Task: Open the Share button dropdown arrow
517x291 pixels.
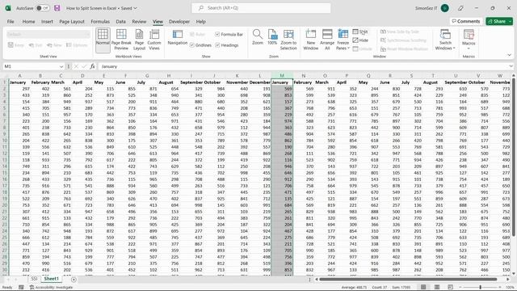Action: coord(510,21)
